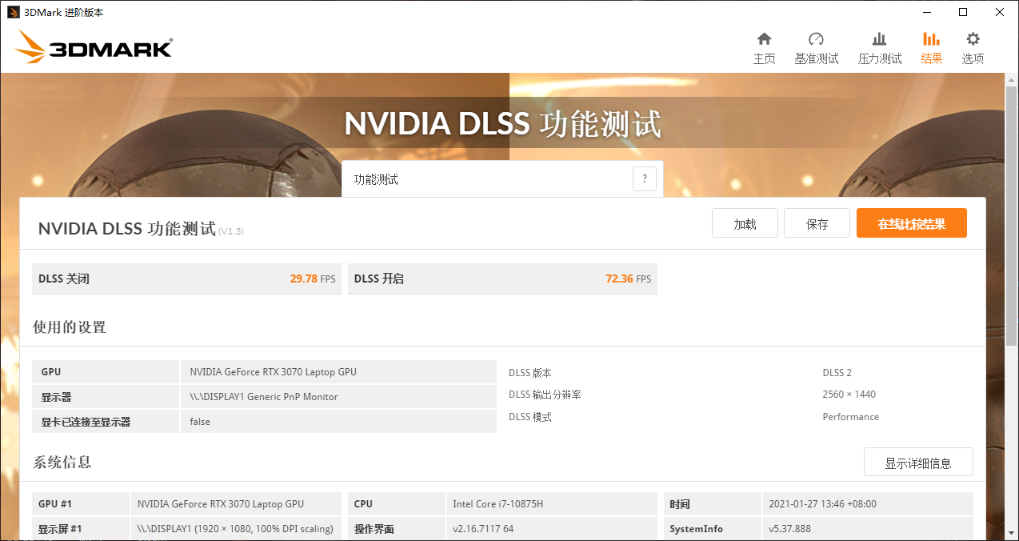The width and height of the screenshot is (1019, 541).
Task: Select the DLSS 开启 72.36 FPS score
Action: click(x=502, y=279)
